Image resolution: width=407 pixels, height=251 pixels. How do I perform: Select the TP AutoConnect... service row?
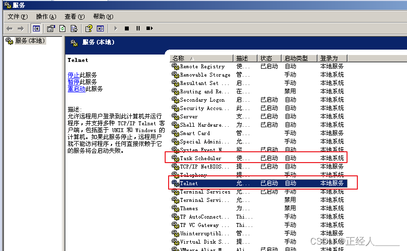point(259,217)
